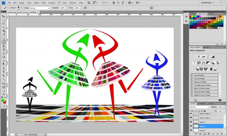Hide the Layer 0 layer
This screenshot has height=136, width=227.
191,130
